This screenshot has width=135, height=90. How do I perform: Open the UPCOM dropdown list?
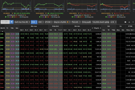click(48, 22)
